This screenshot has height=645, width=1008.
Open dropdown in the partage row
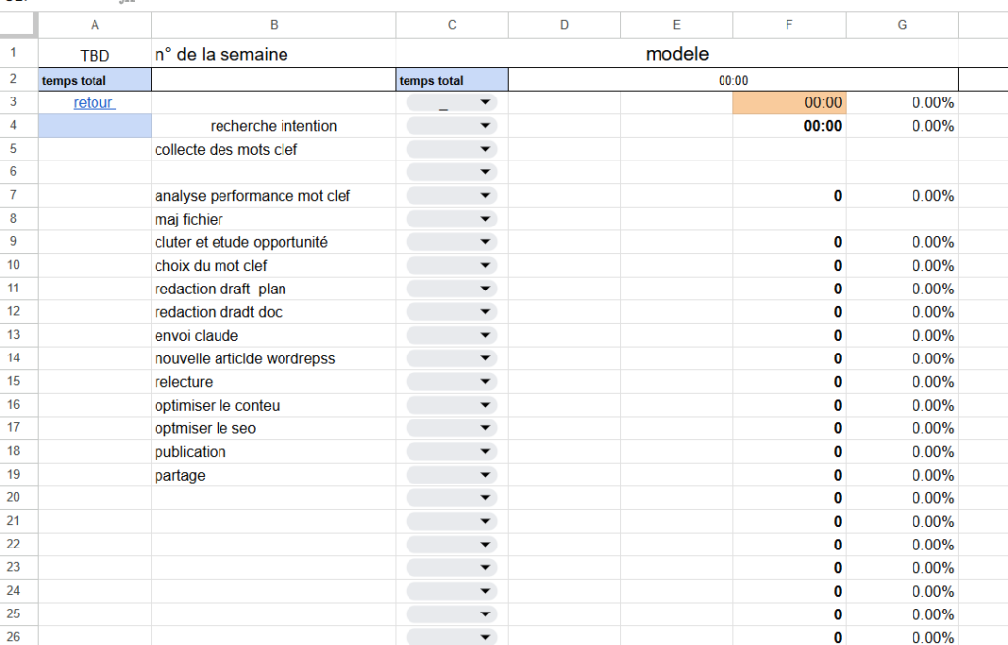(451, 476)
